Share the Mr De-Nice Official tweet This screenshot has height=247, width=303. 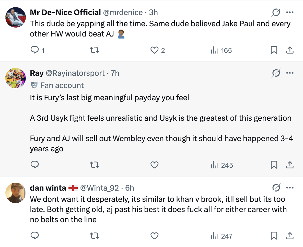point(289,50)
